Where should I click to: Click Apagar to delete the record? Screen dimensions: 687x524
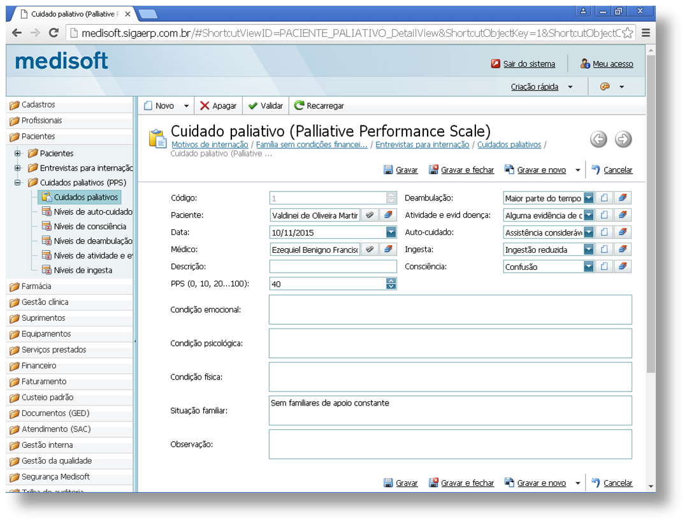click(218, 106)
